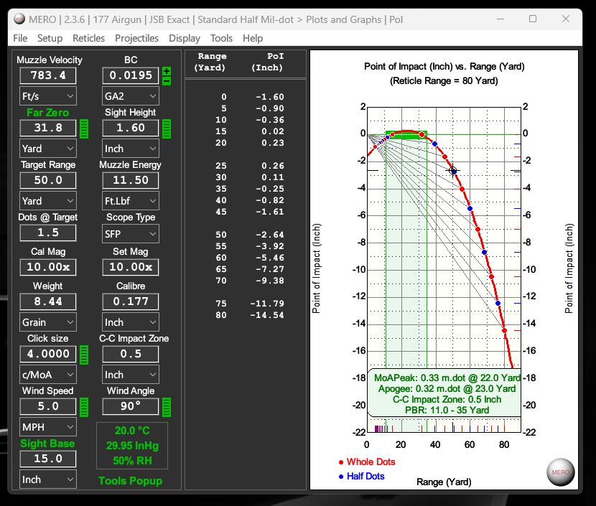
Task: Open the Tools menu
Action: click(221, 38)
